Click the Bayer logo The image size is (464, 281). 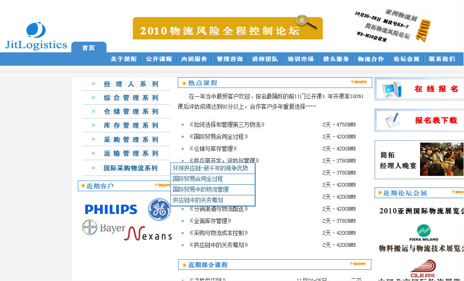tap(104, 228)
